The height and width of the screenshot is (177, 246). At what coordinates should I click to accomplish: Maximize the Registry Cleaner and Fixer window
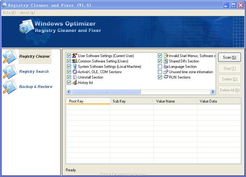pyautogui.click(x=233, y=5)
